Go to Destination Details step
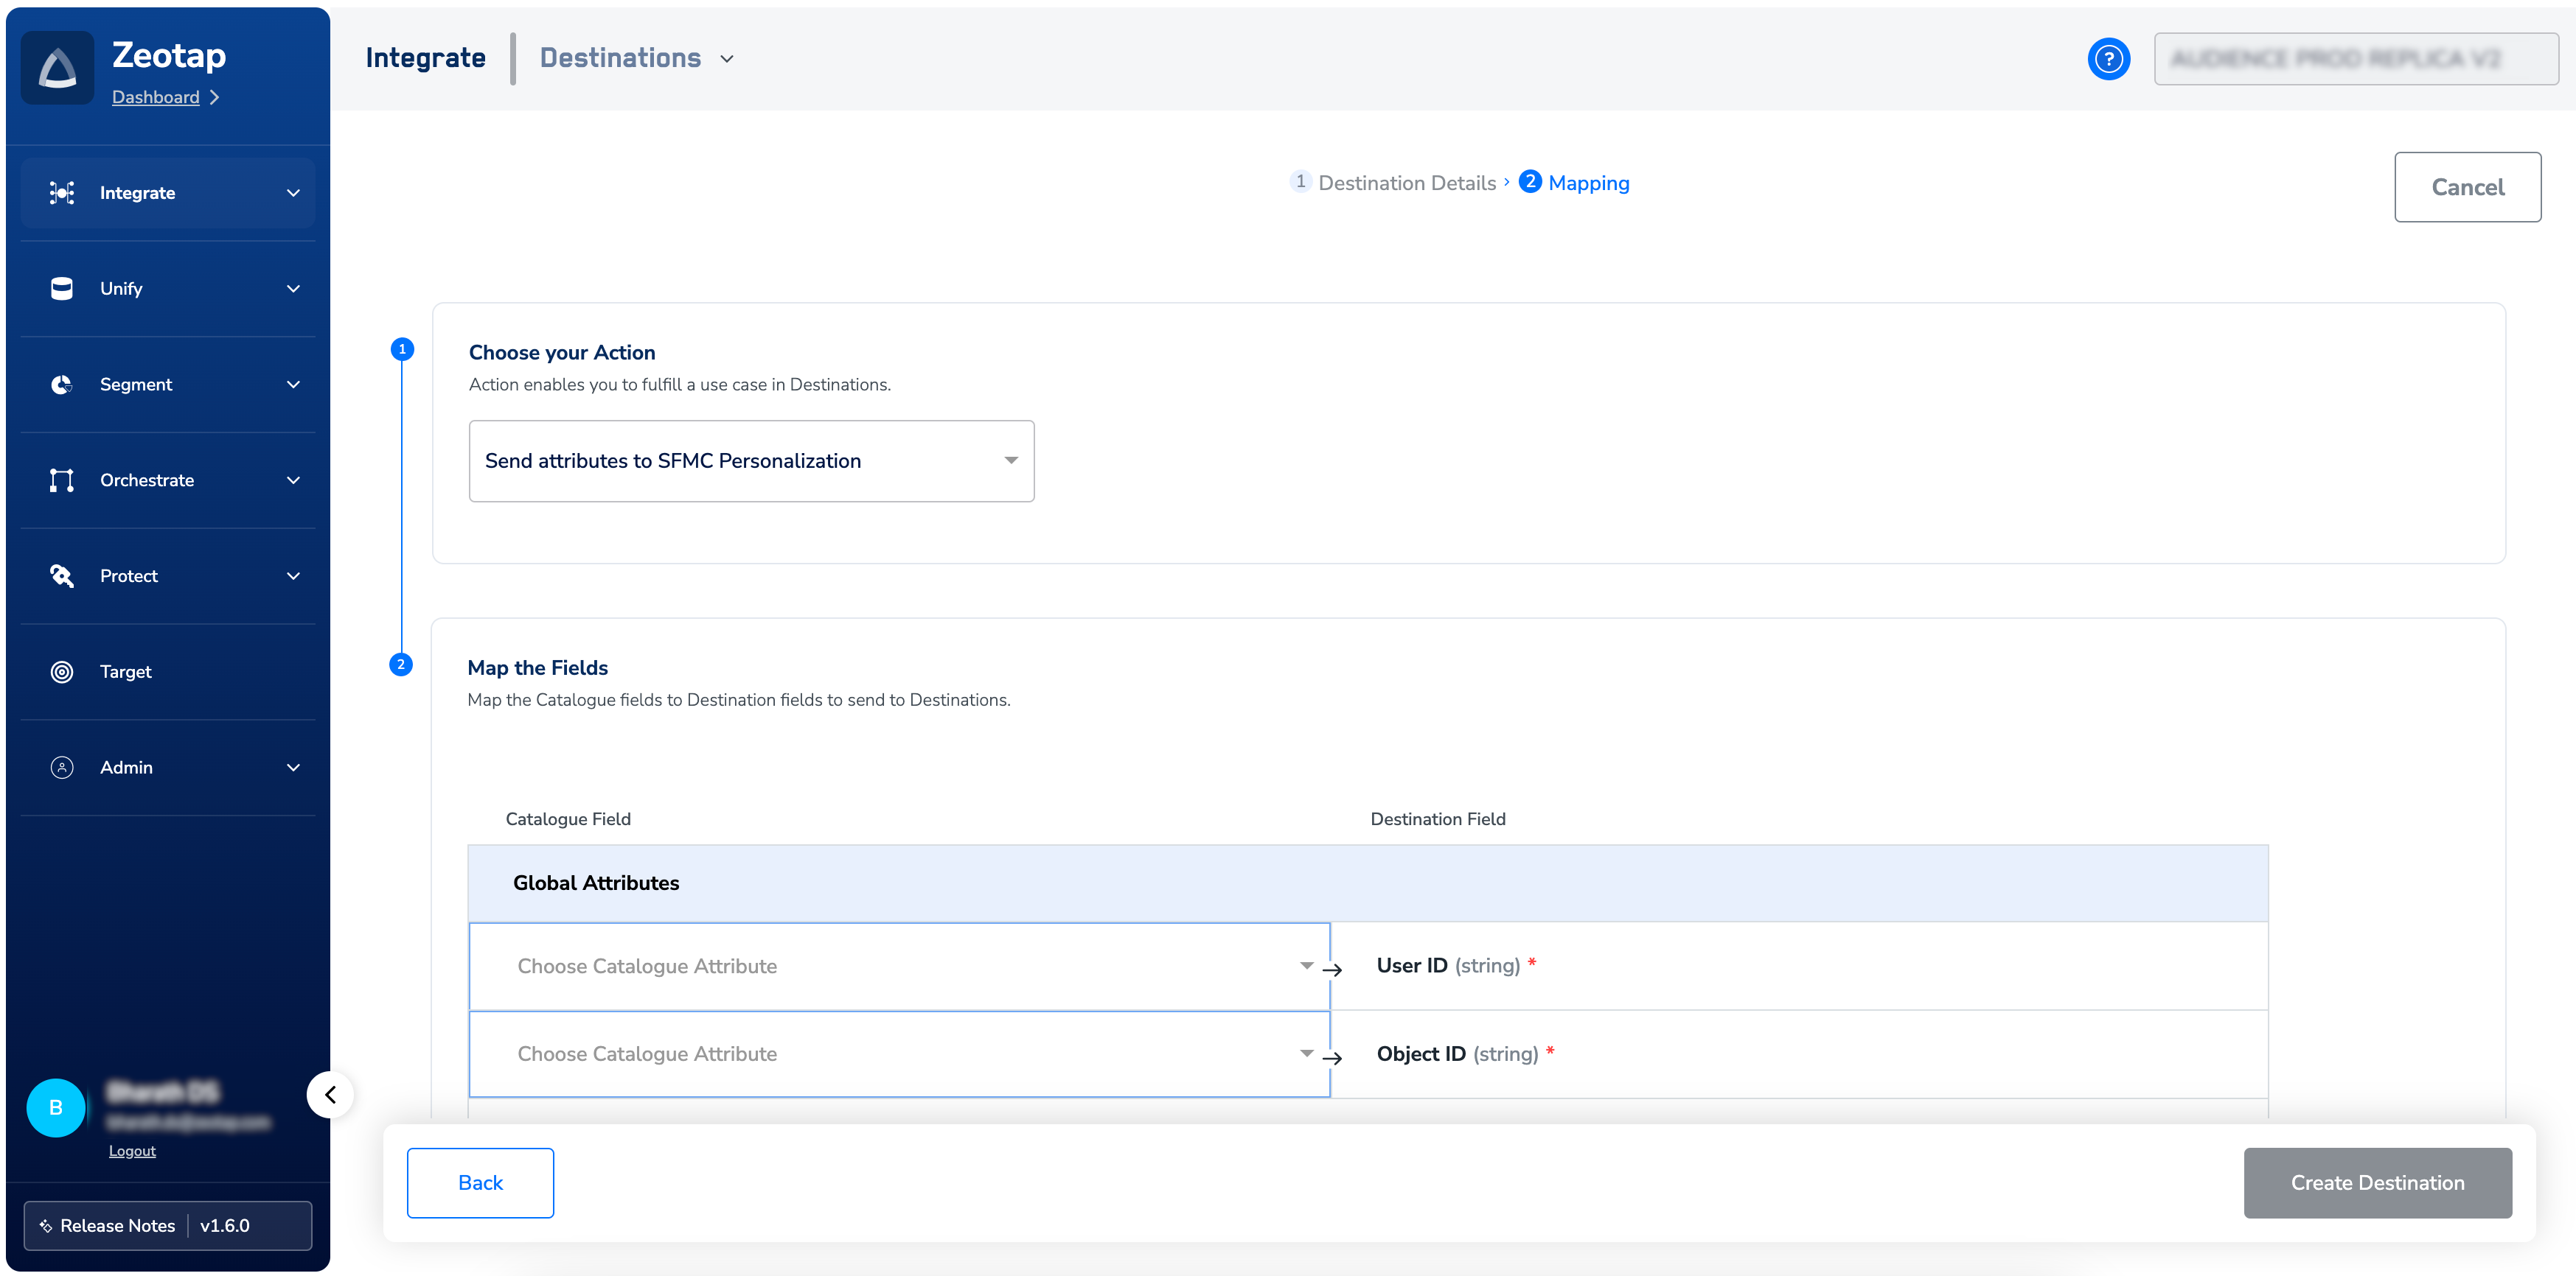The width and height of the screenshot is (2576, 1276). tap(1405, 183)
